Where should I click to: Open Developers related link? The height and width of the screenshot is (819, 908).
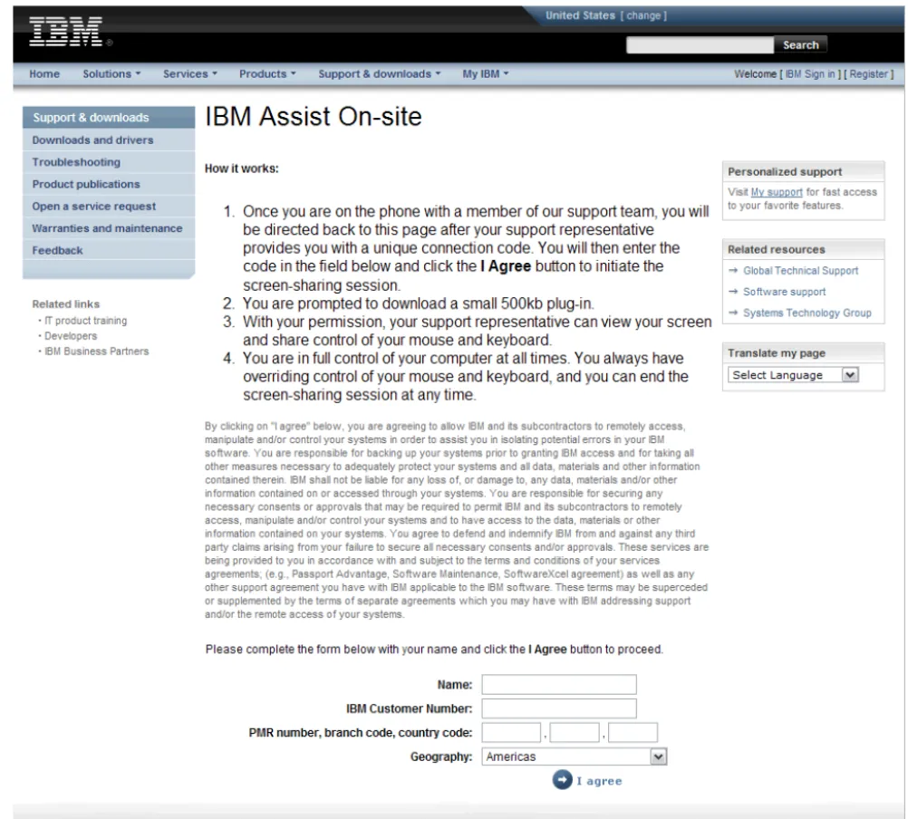coord(71,336)
